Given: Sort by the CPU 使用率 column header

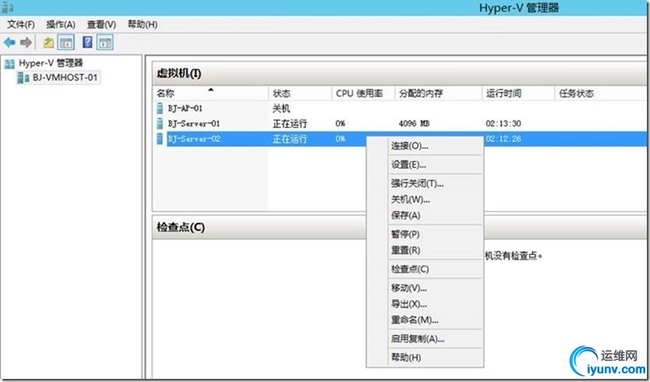Looking at the screenshot, I should 363,94.
